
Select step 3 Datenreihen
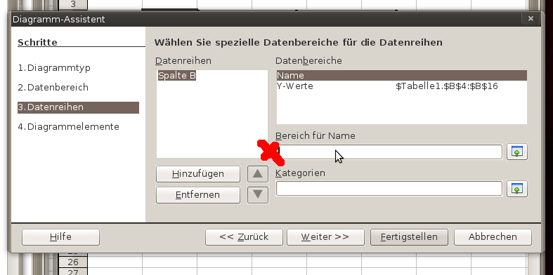coord(78,107)
